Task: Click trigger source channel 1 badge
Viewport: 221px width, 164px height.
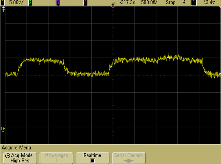Action: [194, 3]
